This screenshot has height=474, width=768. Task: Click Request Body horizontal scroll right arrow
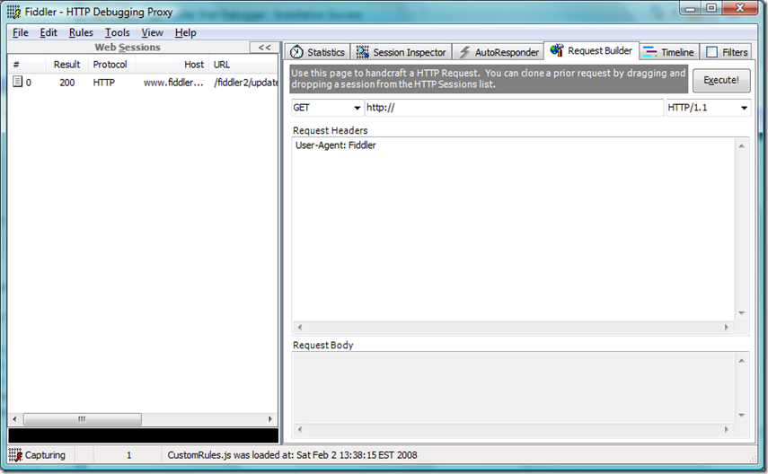727,429
